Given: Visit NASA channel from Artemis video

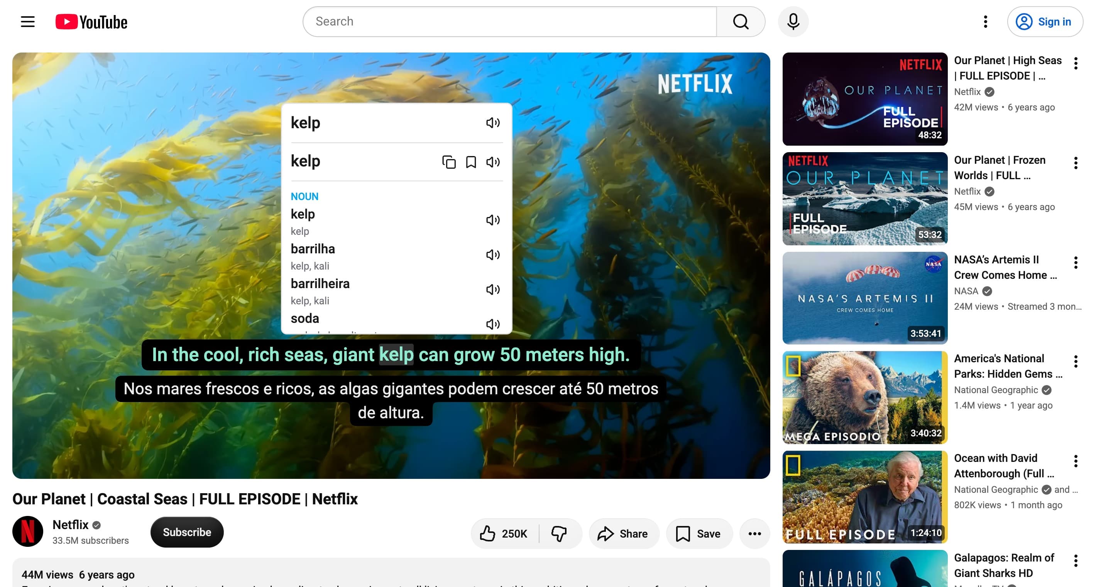Looking at the screenshot, I should [966, 291].
